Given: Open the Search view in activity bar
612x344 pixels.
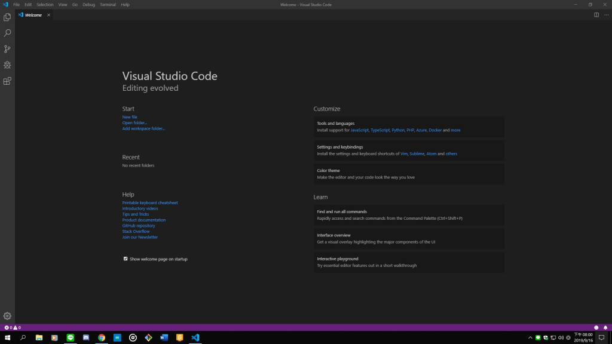Looking at the screenshot, I should [7, 33].
